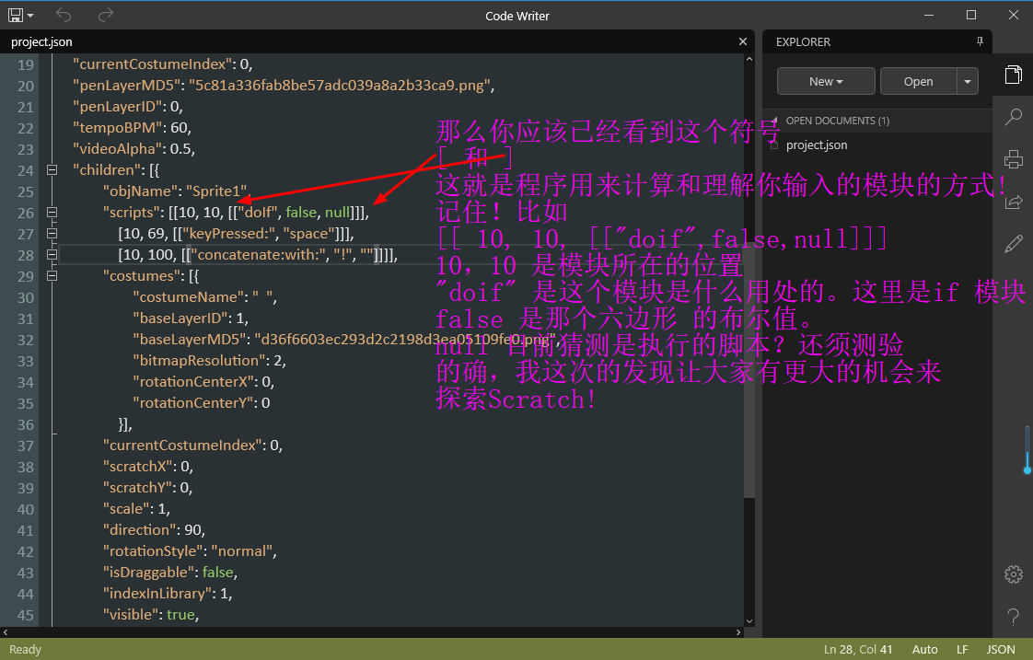Open the New file dropdown
This screenshot has height=660, width=1033.
tap(826, 81)
